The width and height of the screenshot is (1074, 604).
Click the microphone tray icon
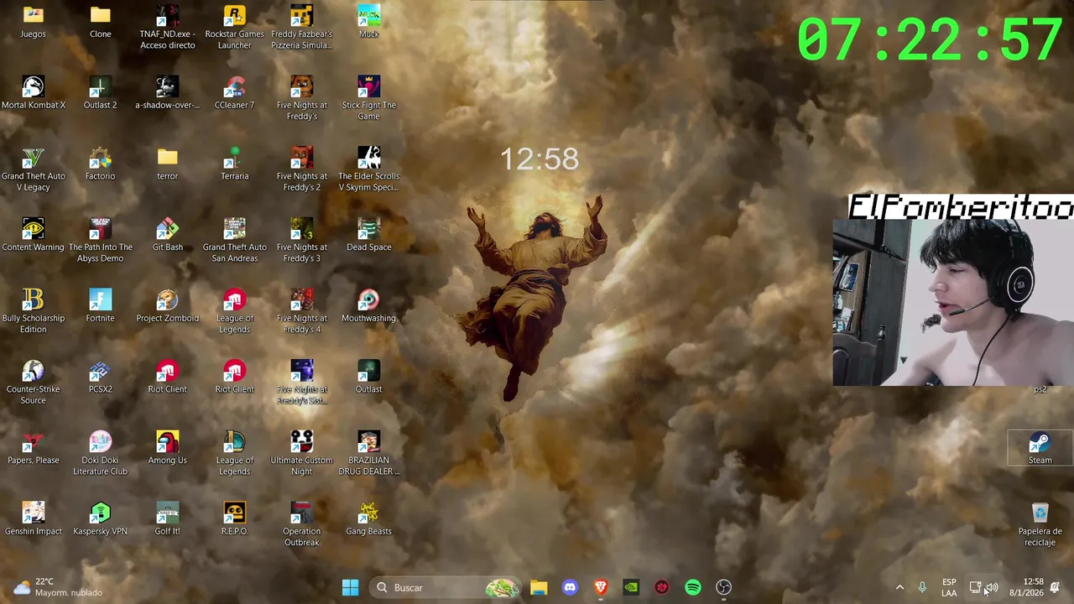coord(922,587)
